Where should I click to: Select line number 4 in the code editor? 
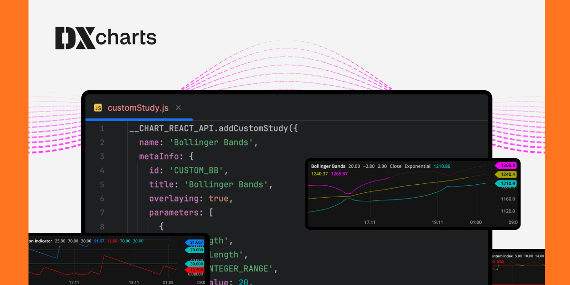(102, 170)
